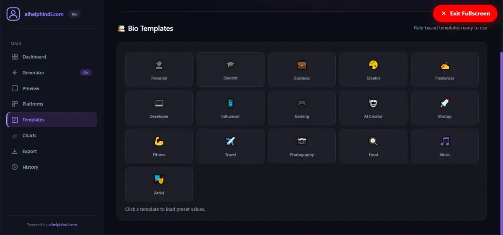This screenshot has width=503, height=235.
Task: Click the Photography template label text
Action: pos(302,155)
